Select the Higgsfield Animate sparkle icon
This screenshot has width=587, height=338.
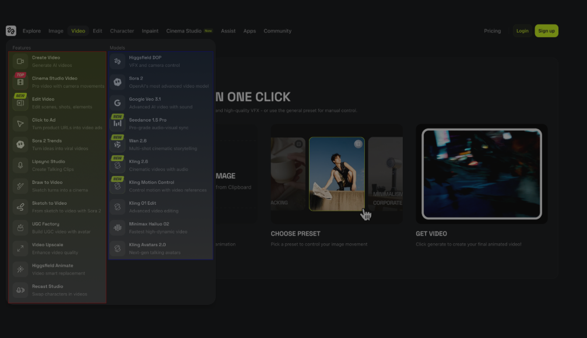(20, 269)
